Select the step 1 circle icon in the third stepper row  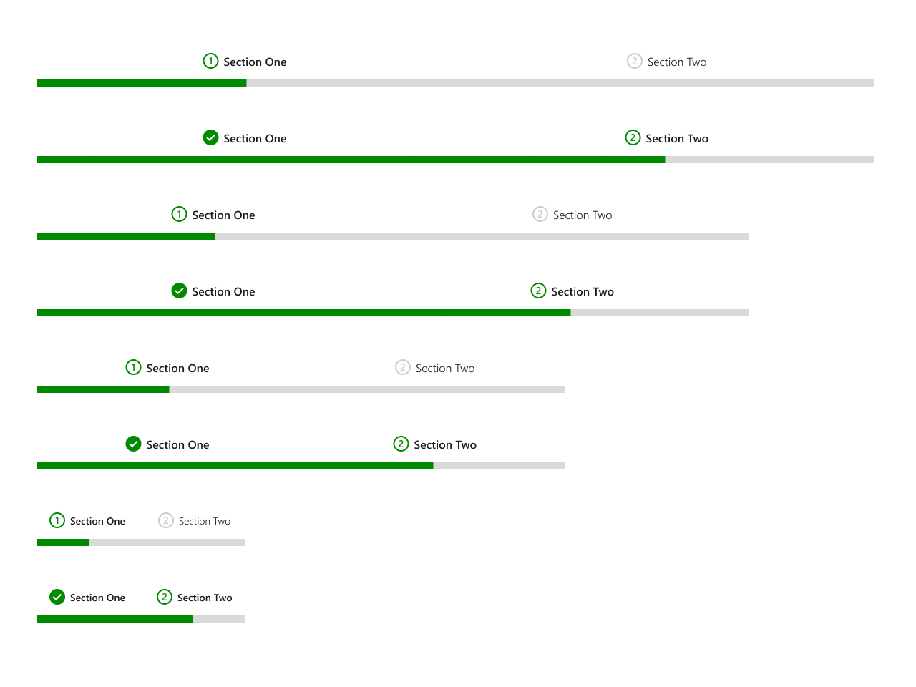(179, 214)
